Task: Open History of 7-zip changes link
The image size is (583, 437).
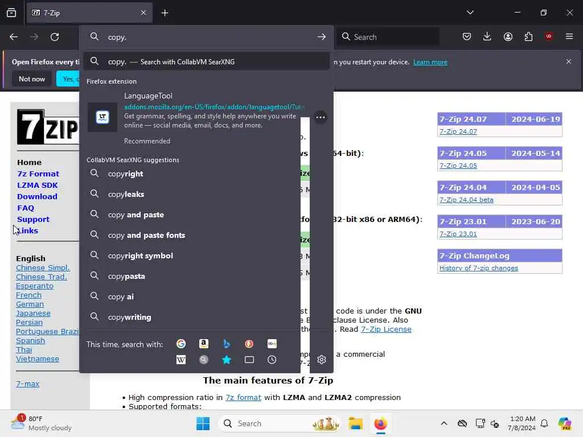Action: (x=478, y=268)
